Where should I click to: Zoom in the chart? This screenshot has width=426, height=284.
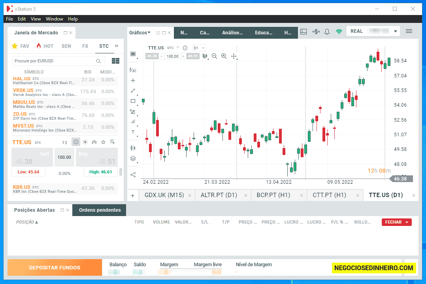[x=224, y=56]
